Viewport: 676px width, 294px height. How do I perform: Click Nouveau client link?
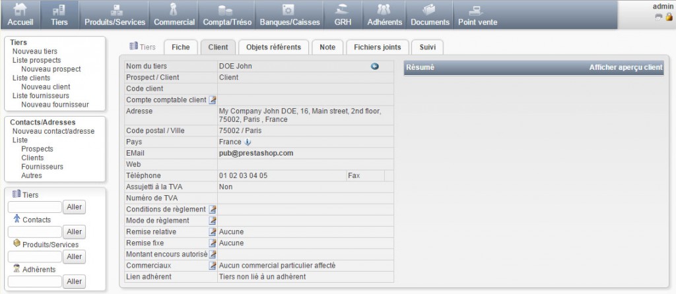click(x=46, y=86)
